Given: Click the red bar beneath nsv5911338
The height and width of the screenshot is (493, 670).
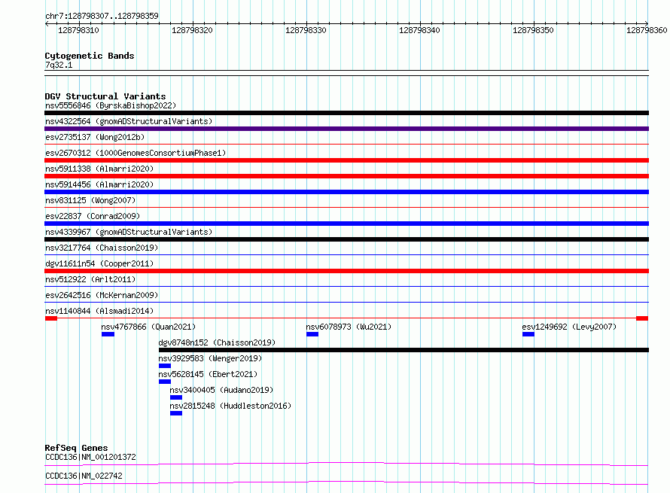Looking at the screenshot, I should tap(346, 176).
